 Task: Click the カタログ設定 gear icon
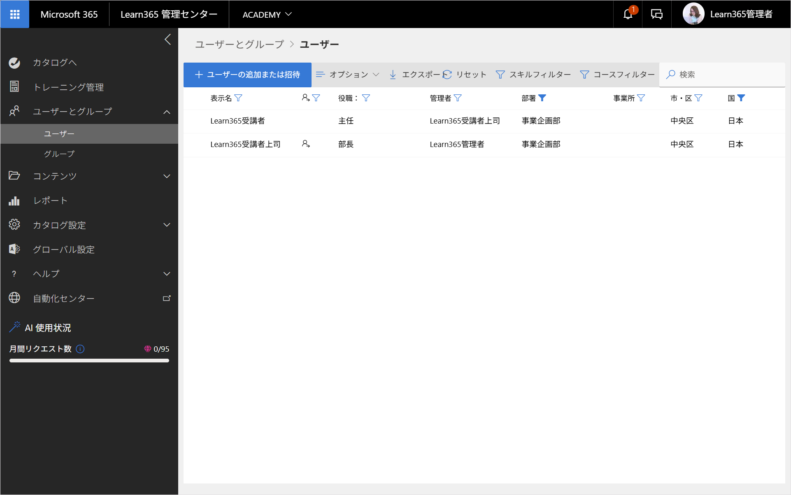tap(14, 224)
